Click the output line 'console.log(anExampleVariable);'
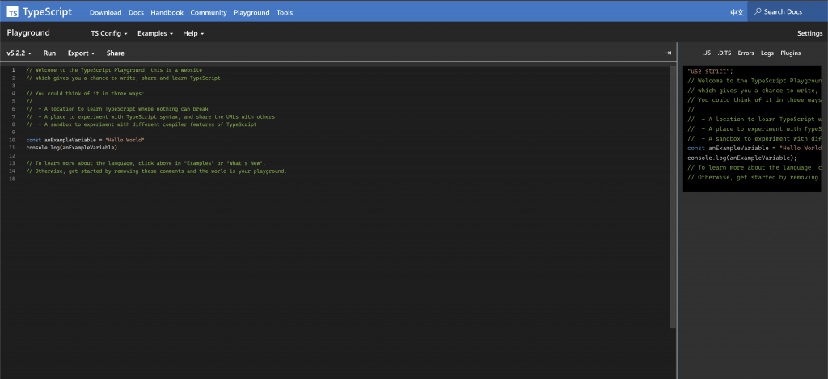Screen dimensions: 828x379 tap(742, 158)
